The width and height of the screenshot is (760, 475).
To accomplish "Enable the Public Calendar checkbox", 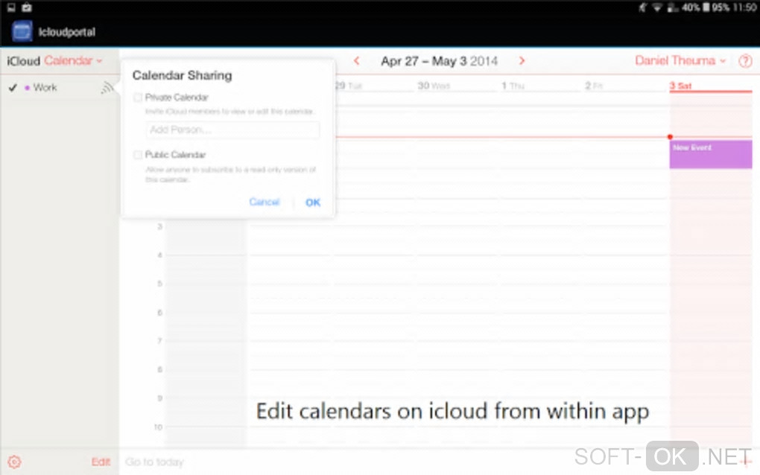I will [x=138, y=155].
